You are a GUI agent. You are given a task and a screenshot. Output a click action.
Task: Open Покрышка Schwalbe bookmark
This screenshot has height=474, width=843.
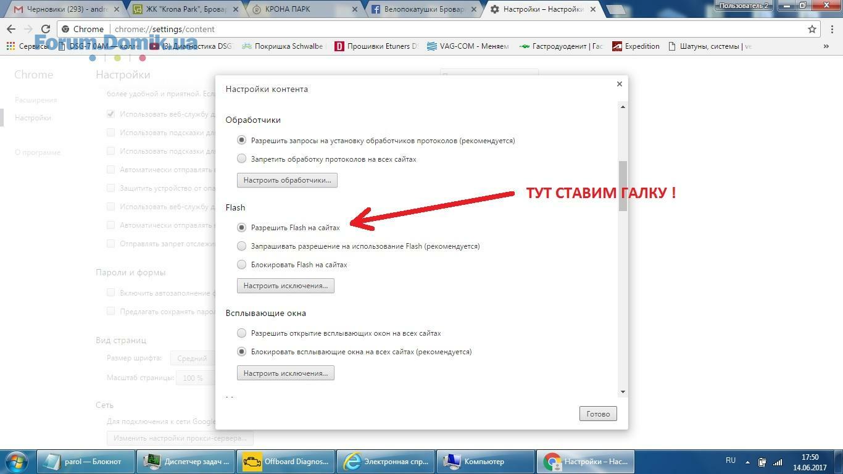click(283, 46)
